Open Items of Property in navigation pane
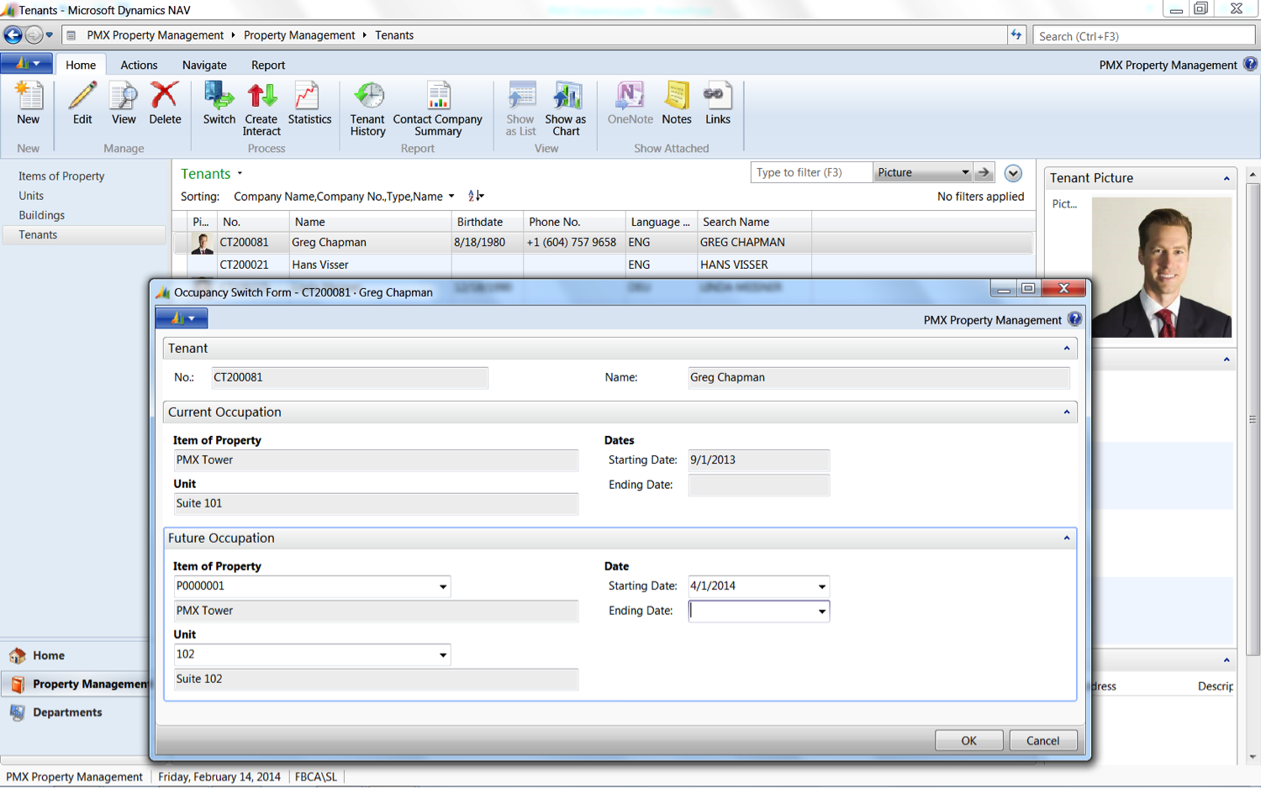Image resolution: width=1261 pixels, height=788 pixels. 61,176
